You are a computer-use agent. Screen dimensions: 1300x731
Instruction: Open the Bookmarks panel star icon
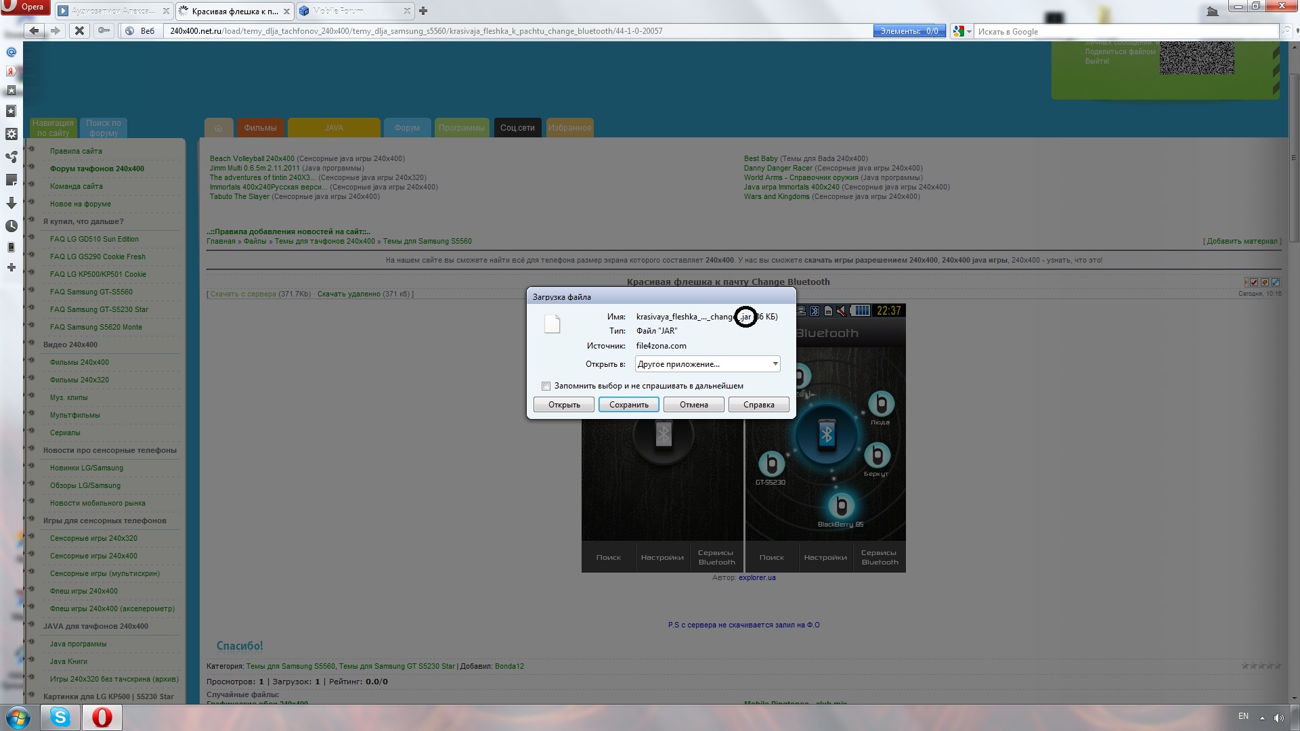[x=12, y=110]
